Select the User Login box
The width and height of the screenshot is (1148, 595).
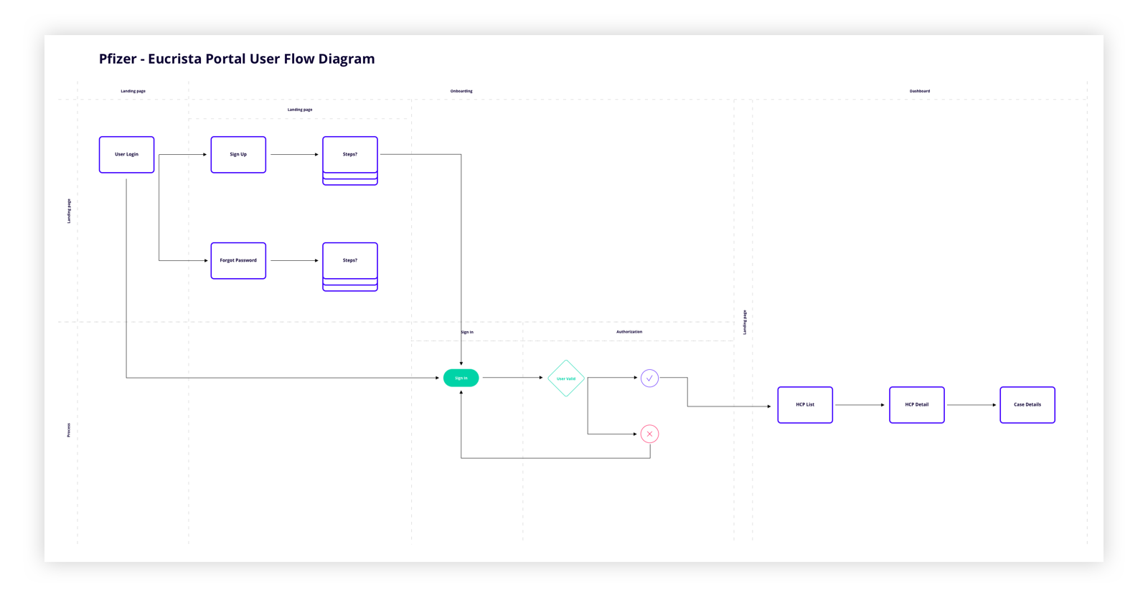coord(126,154)
